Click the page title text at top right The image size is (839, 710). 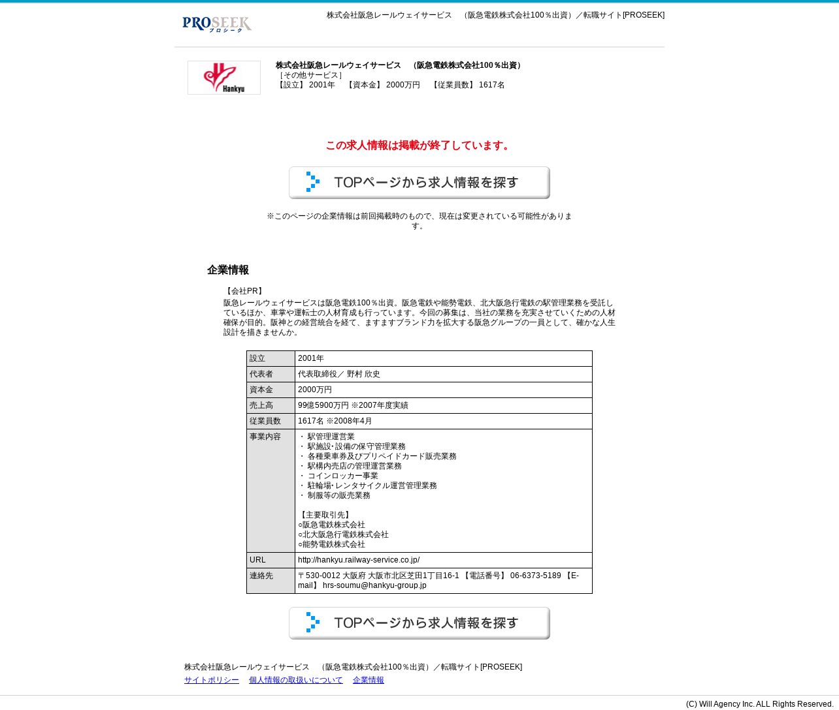495,15
